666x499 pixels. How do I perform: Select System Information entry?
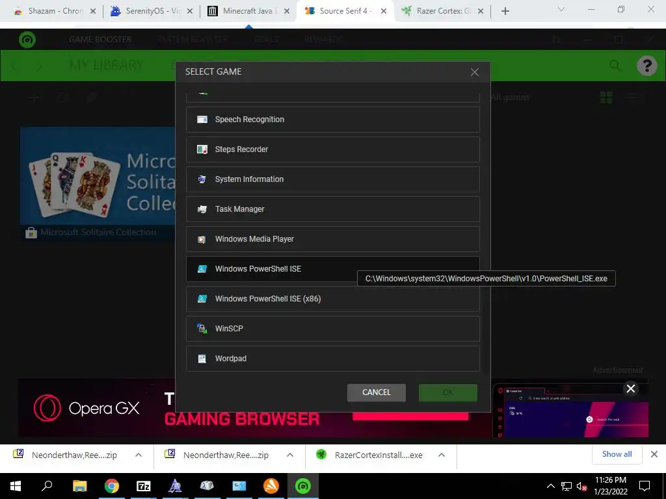pos(332,179)
